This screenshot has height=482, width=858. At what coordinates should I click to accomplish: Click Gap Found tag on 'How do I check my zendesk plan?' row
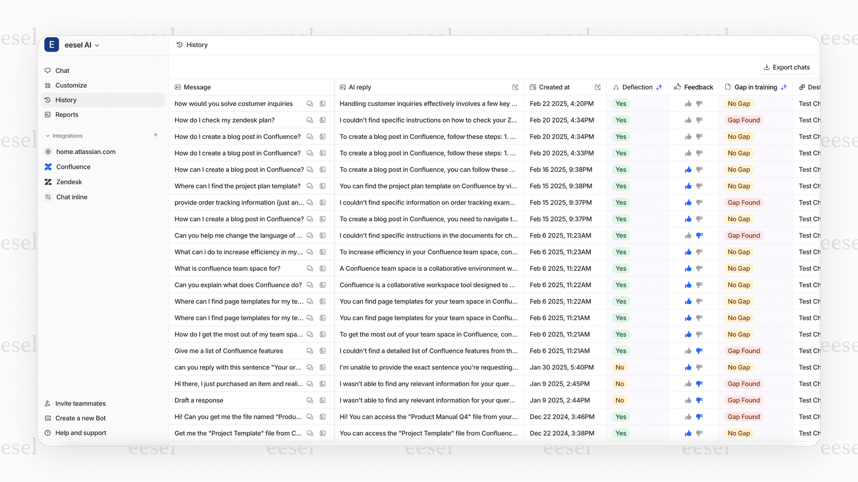click(x=744, y=120)
